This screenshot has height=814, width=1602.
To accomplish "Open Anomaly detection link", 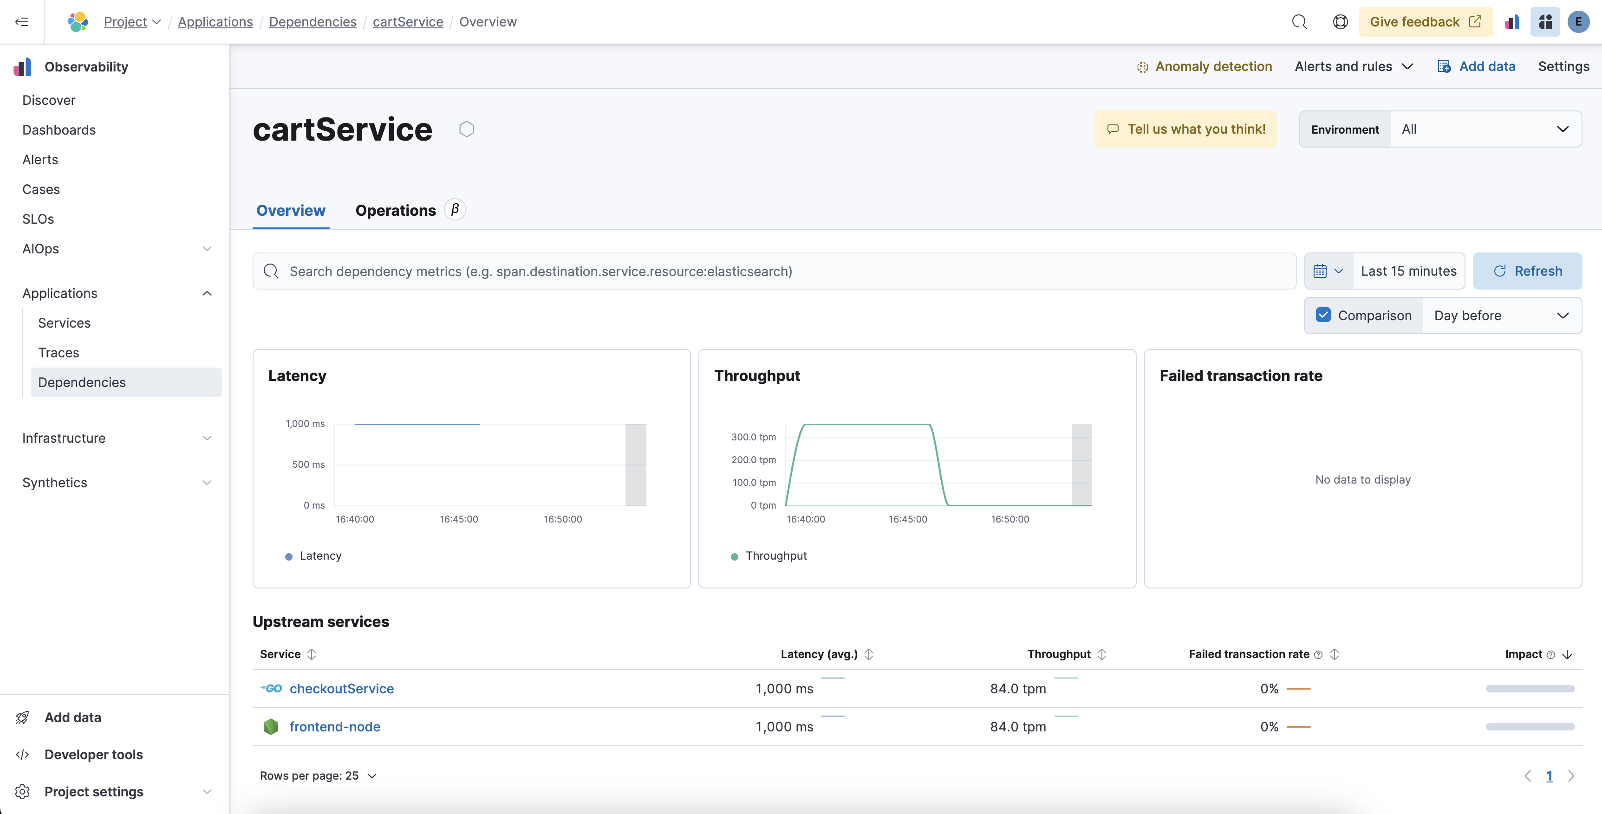I will click(x=1204, y=66).
